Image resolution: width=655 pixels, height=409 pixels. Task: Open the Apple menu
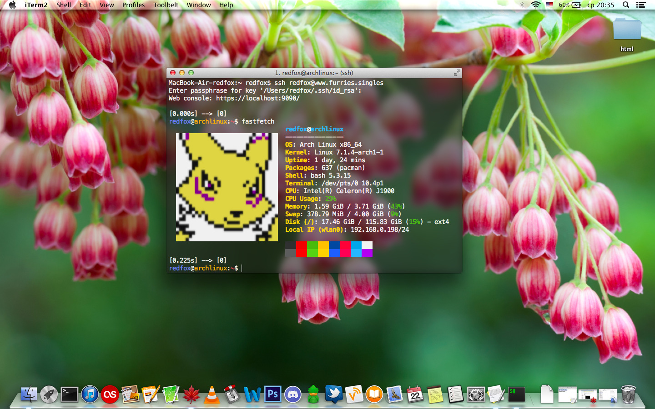(13, 5)
